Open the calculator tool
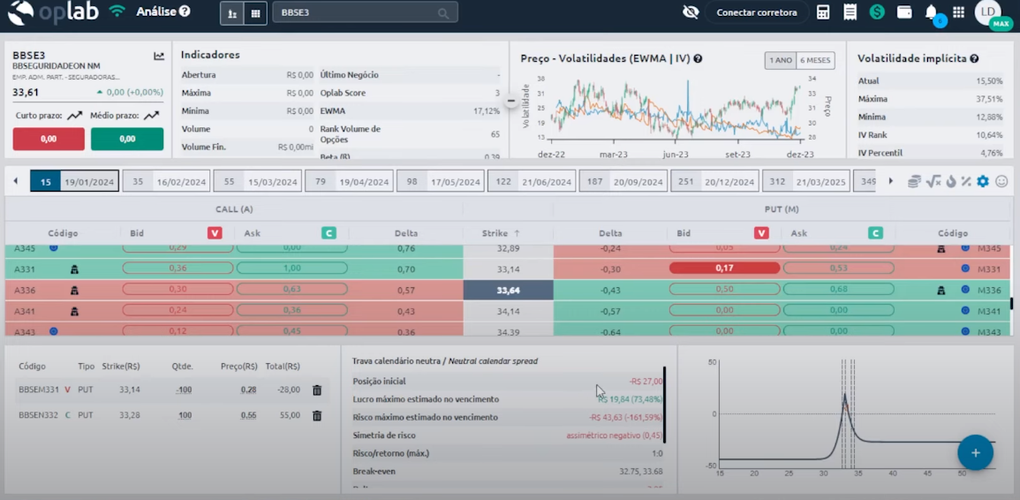1020x500 pixels. 823,12
